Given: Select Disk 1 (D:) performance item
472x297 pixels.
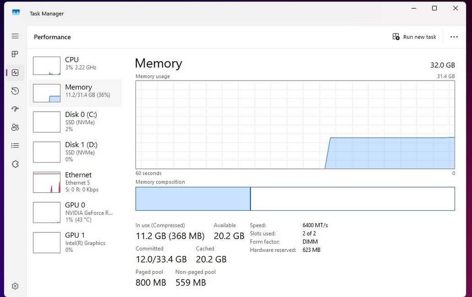Looking at the screenshot, I should click(76, 152).
